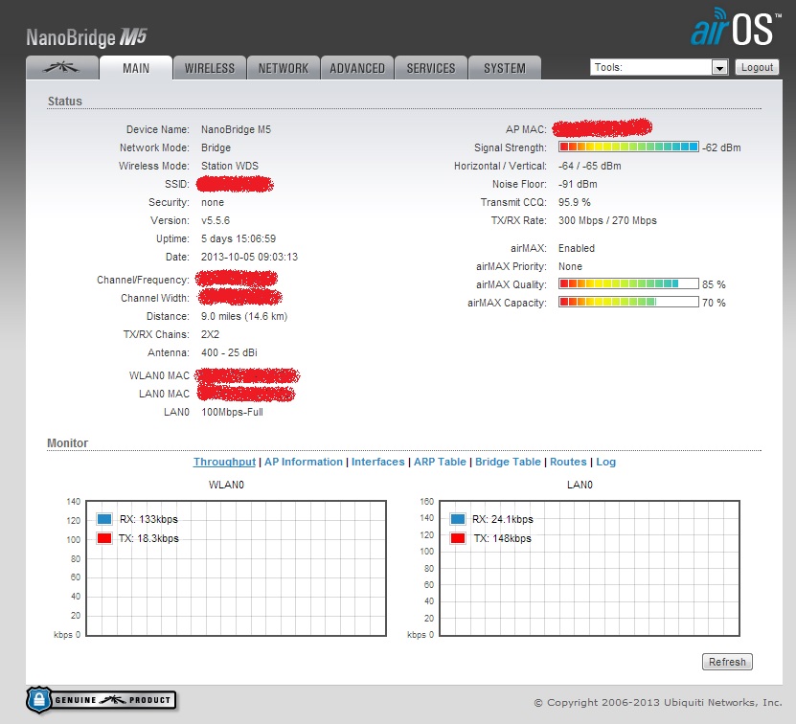The height and width of the screenshot is (724, 796).
Task: Go to the SERVICES tab
Action: pos(431,68)
